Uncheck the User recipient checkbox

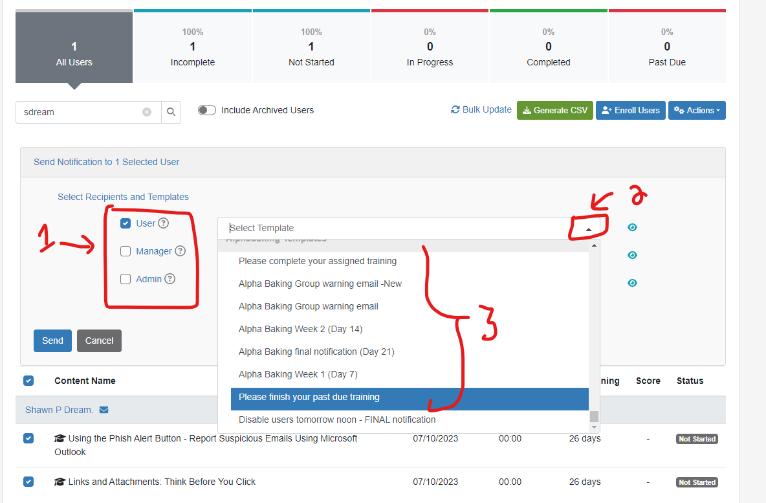coord(126,223)
